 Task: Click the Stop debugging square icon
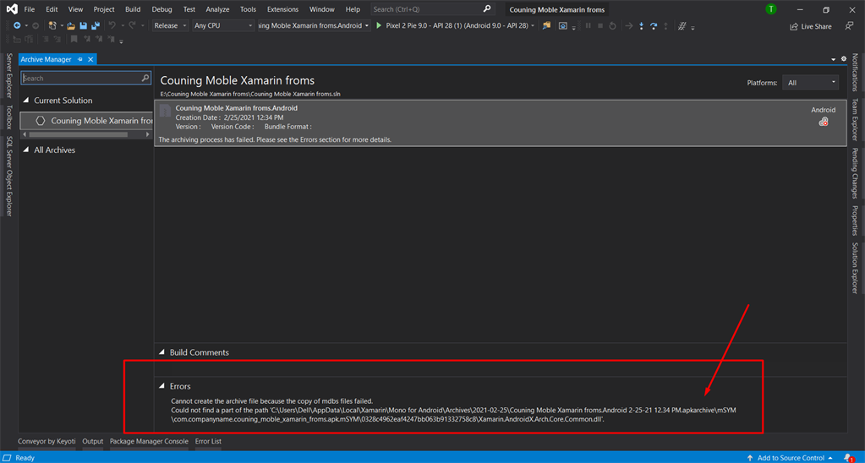600,25
